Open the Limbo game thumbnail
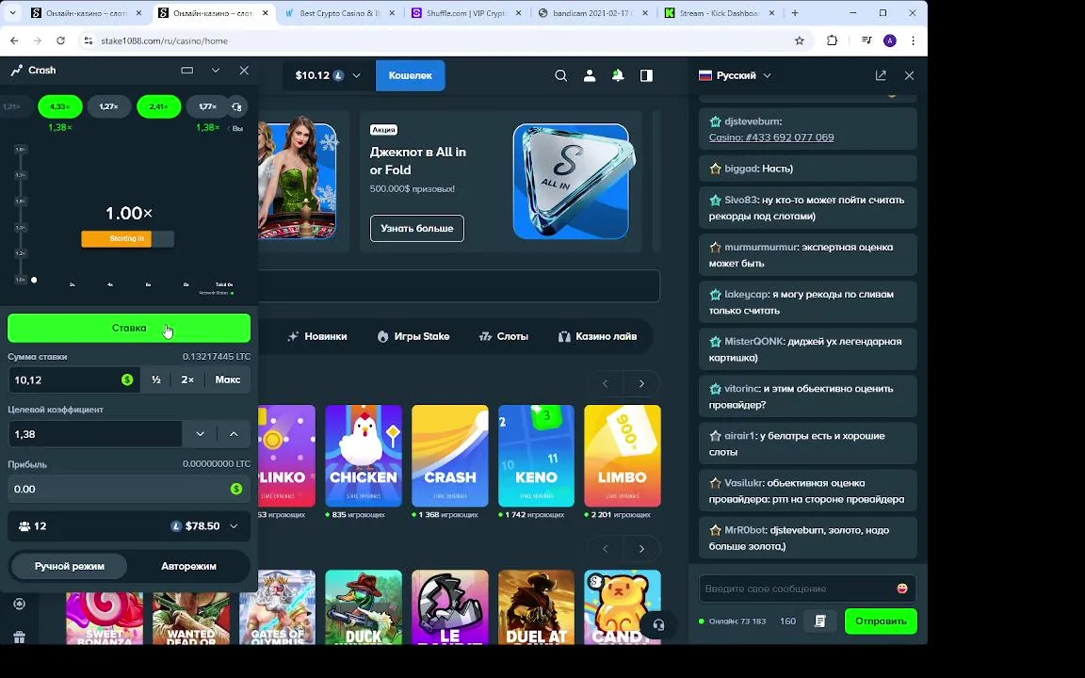Viewport: 1085px width, 678px height. coord(622,456)
